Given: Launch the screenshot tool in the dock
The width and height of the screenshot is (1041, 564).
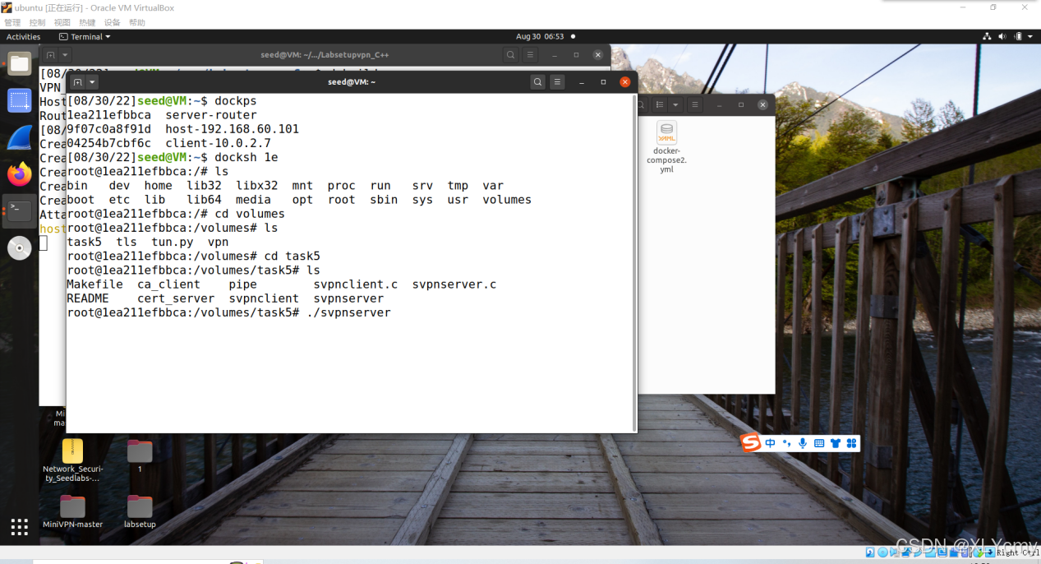Looking at the screenshot, I should [19, 100].
